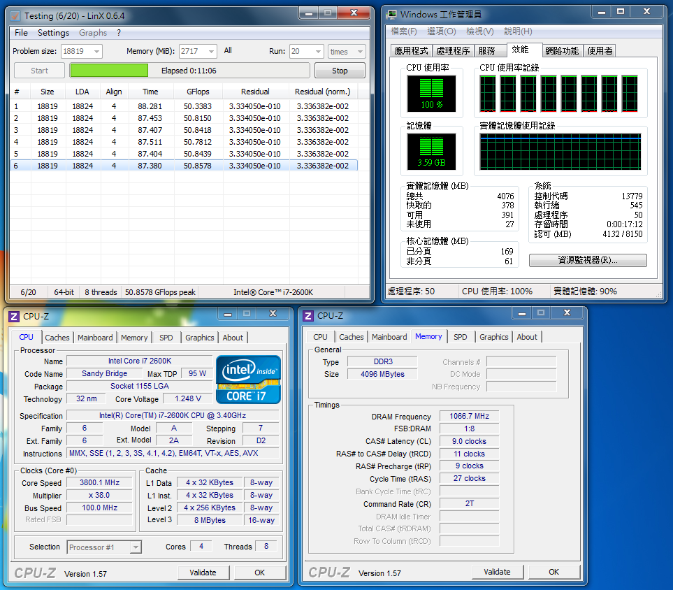Select LinX result row 3 with 87.407
The height and width of the screenshot is (590, 673).
point(184,130)
